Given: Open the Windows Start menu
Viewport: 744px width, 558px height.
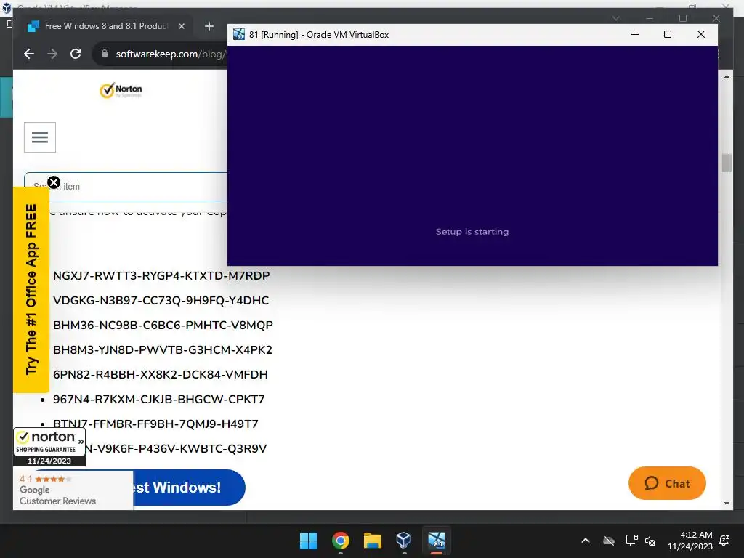Looking at the screenshot, I should [308, 541].
